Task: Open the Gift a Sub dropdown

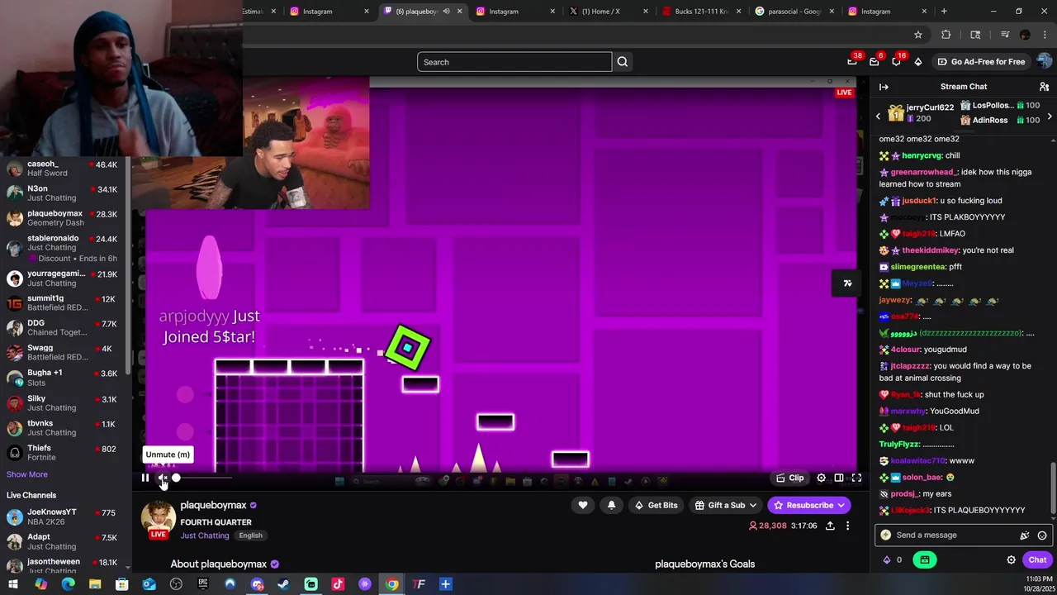Action: coord(726,505)
